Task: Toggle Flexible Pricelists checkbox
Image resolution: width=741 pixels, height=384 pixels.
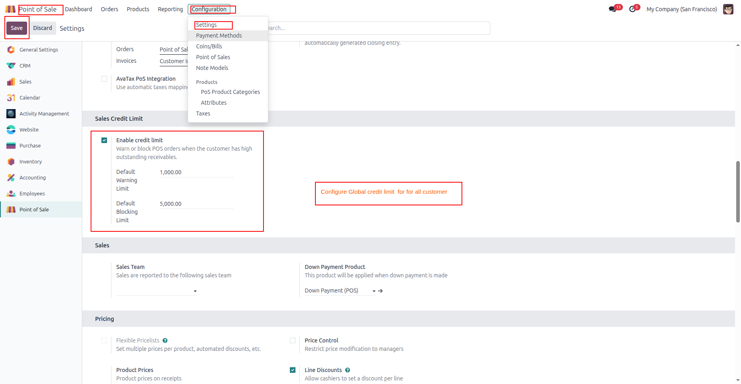Action: pos(104,340)
